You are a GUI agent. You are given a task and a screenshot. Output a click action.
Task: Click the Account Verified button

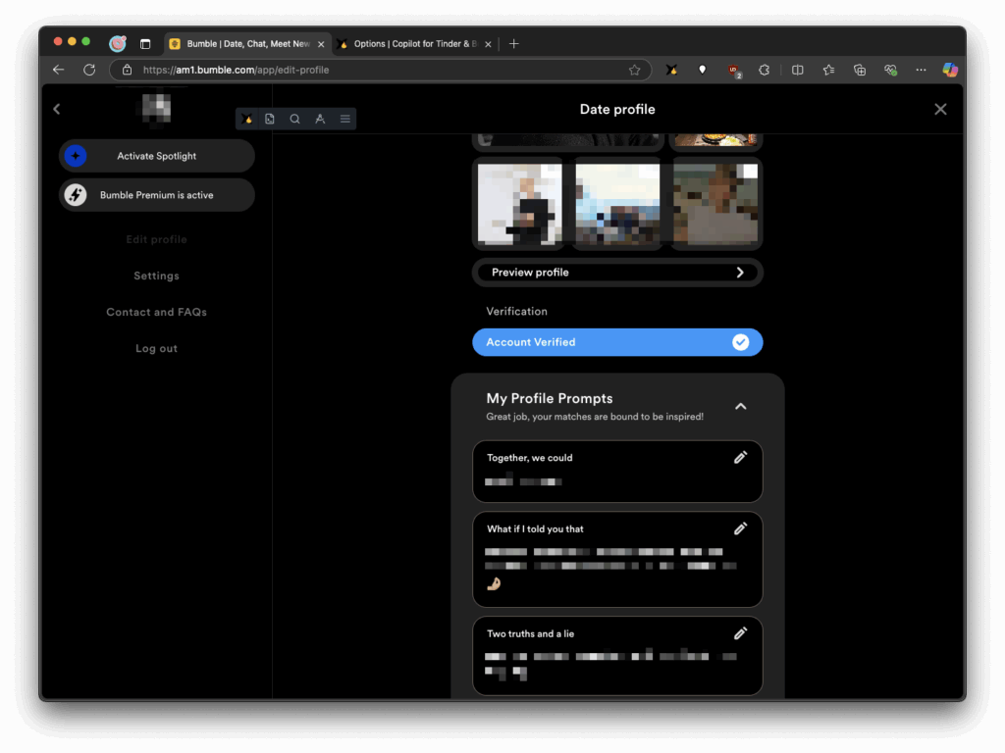coord(617,342)
